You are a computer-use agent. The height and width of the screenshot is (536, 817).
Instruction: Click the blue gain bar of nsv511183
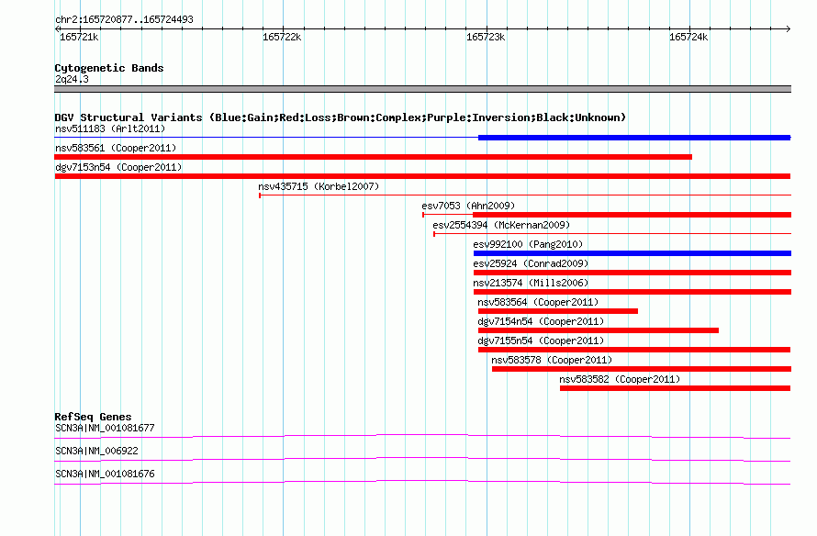pyautogui.click(x=634, y=138)
